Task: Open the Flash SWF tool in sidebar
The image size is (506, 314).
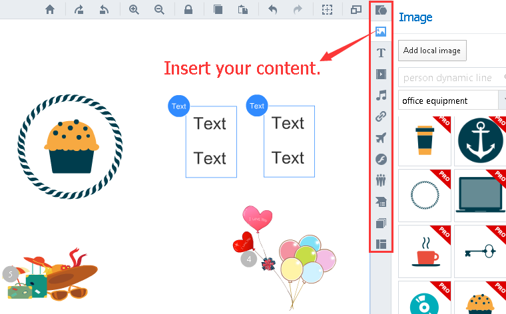Action: 381,159
